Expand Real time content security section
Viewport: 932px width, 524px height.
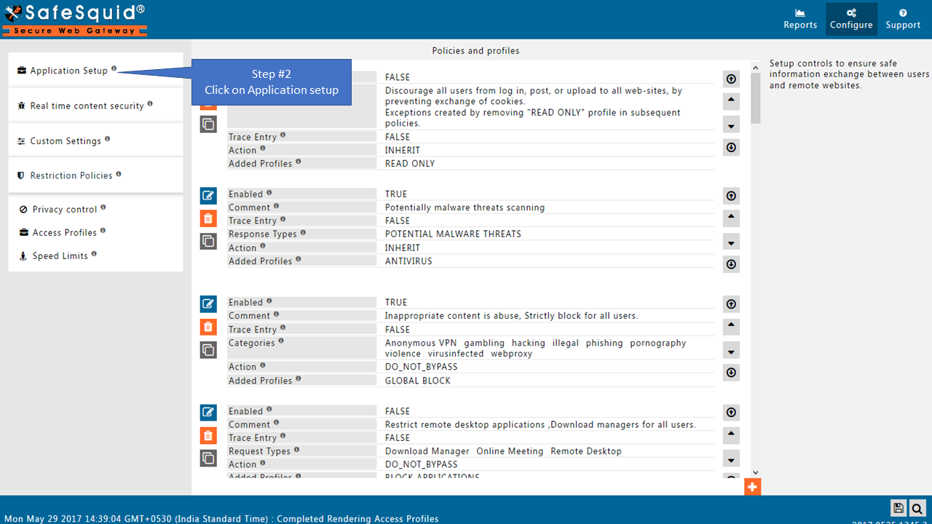pyautogui.click(x=87, y=106)
